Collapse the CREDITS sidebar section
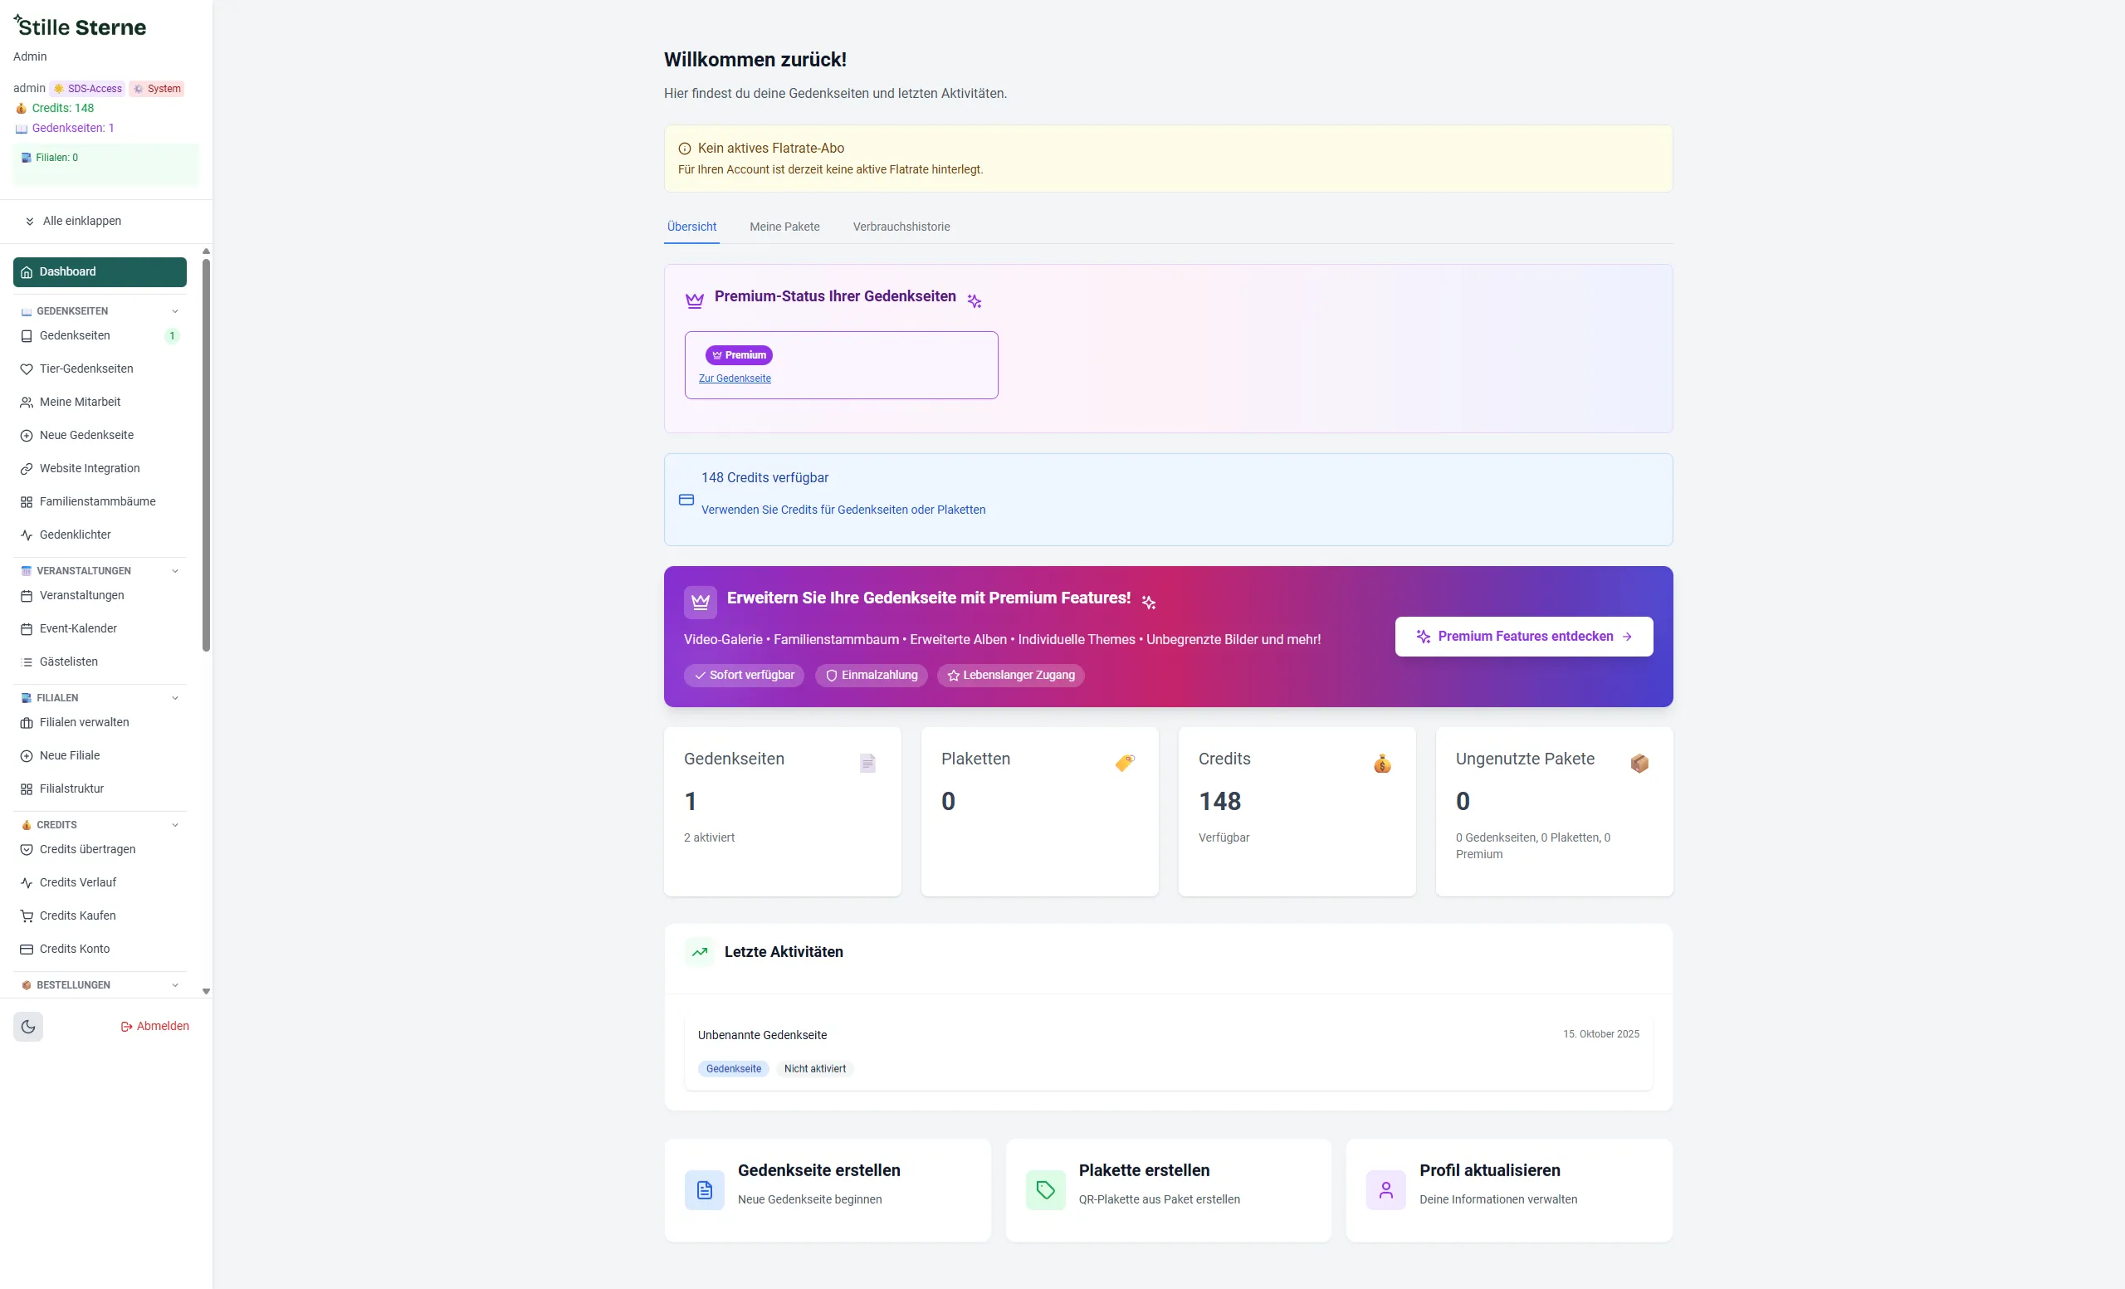Screen dimensions: 2125x1289 pyautogui.click(x=175, y=825)
